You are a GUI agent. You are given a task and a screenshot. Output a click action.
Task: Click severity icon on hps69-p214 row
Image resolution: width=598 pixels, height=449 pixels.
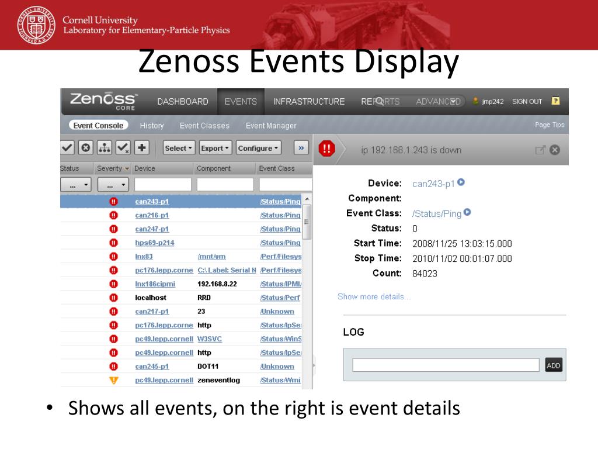[114, 243]
